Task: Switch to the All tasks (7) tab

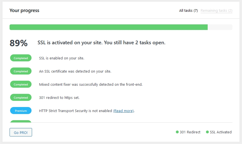Action: tap(188, 11)
